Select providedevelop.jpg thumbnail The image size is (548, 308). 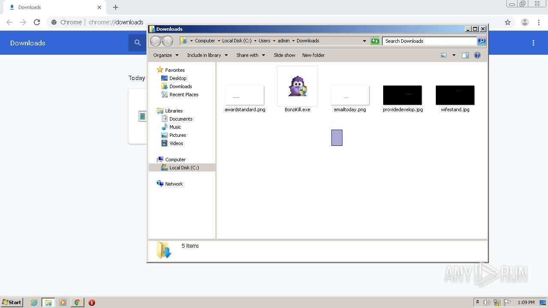click(x=402, y=95)
